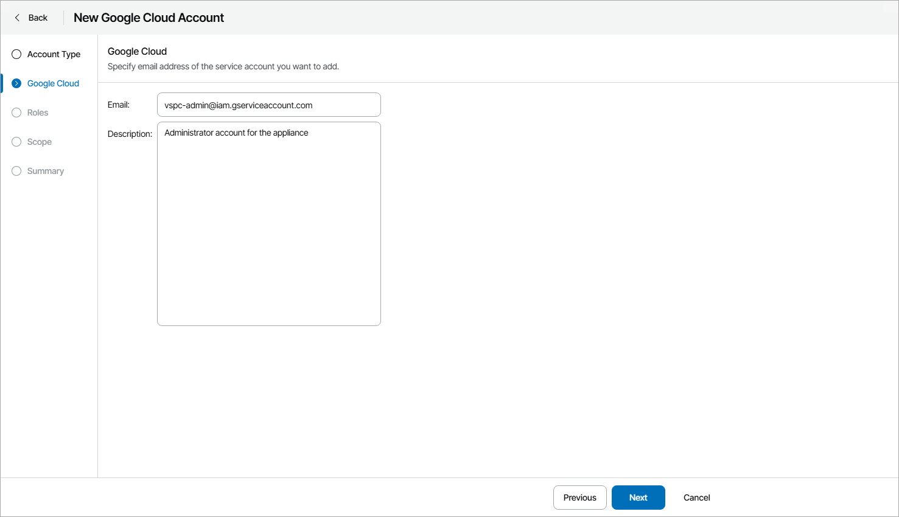The image size is (899, 517).
Task: Click the Summary step circle icon
Action: 16,171
